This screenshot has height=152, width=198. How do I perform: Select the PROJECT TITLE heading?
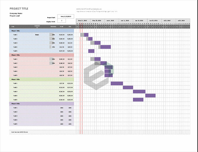click(x=19, y=8)
